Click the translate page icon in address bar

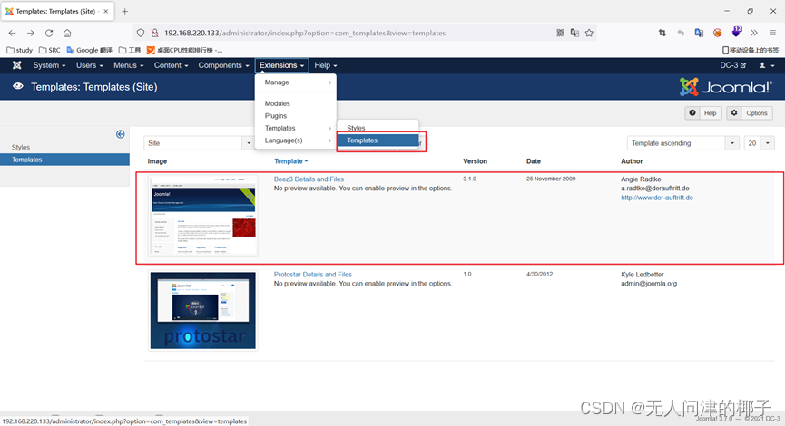coord(574,33)
